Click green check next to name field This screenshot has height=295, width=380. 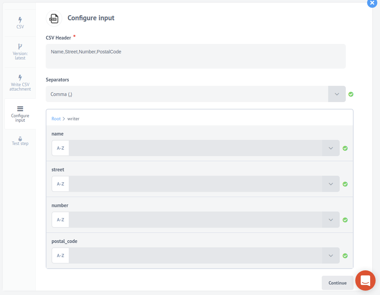345,148
